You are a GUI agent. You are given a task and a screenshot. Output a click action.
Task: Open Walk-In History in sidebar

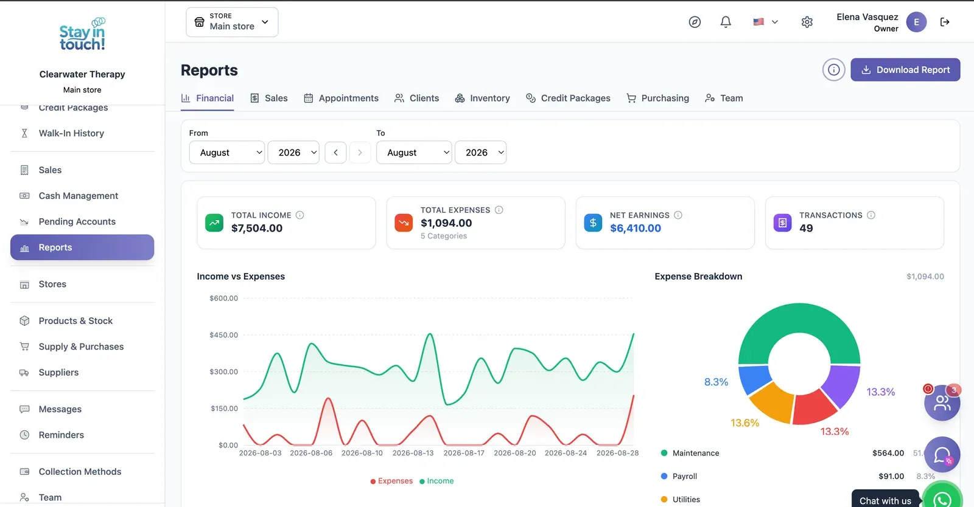(x=82, y=133)
